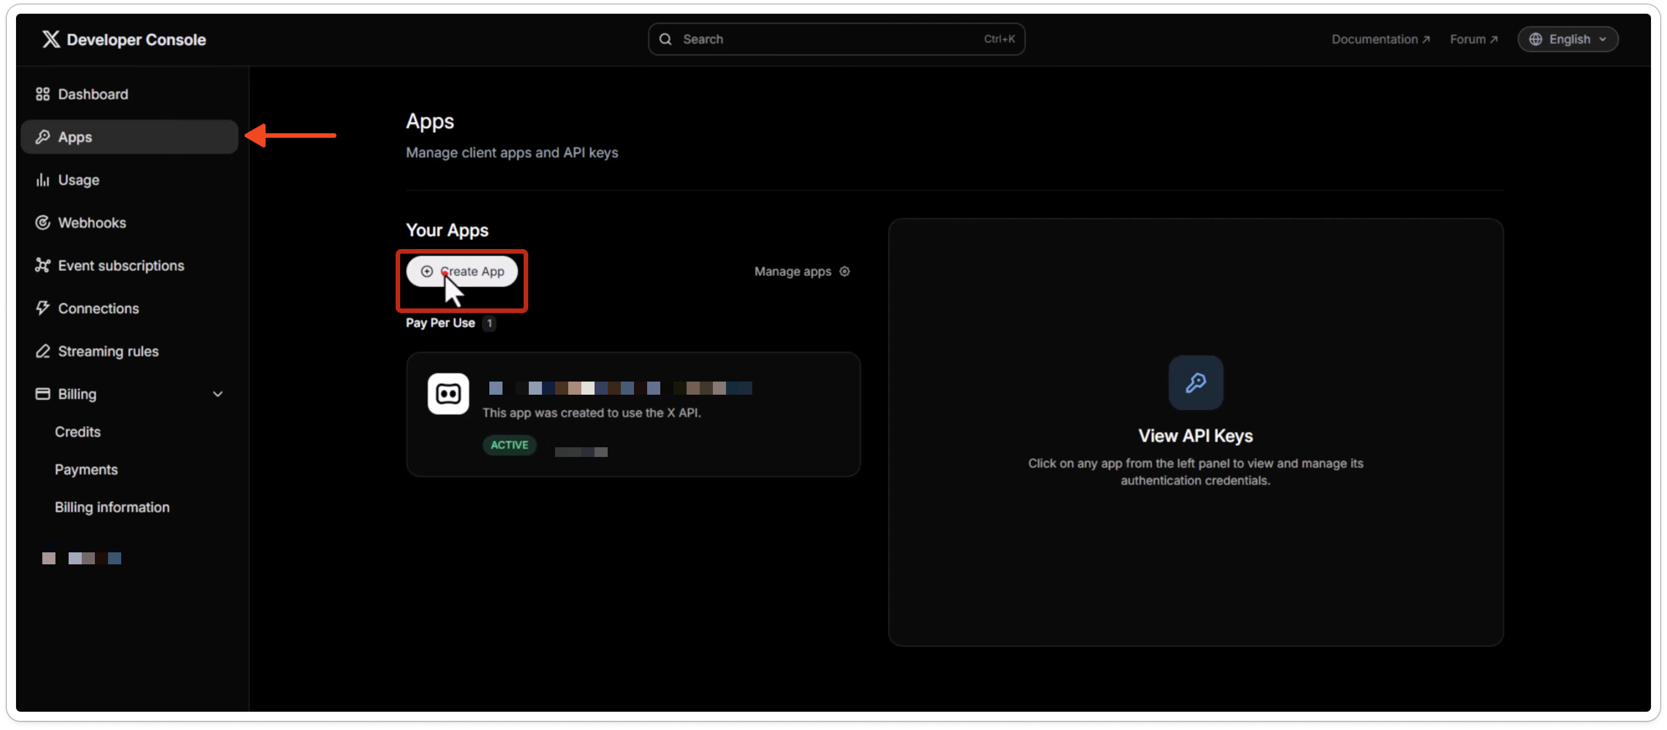Click the Dashboard grid icon

(x=43, y=94)
